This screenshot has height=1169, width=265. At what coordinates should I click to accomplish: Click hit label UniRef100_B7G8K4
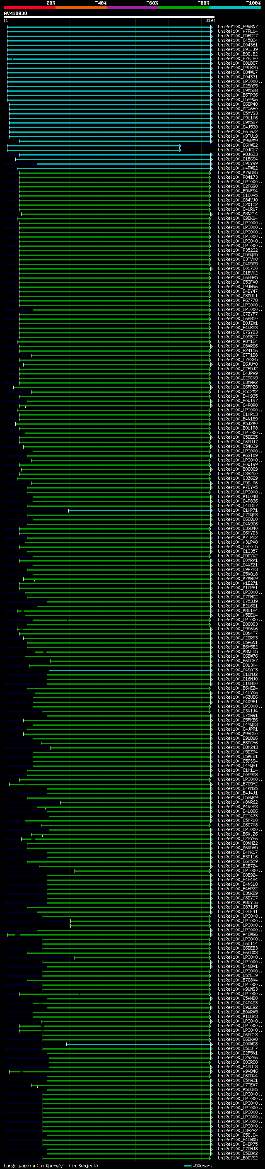click(237, 980)
